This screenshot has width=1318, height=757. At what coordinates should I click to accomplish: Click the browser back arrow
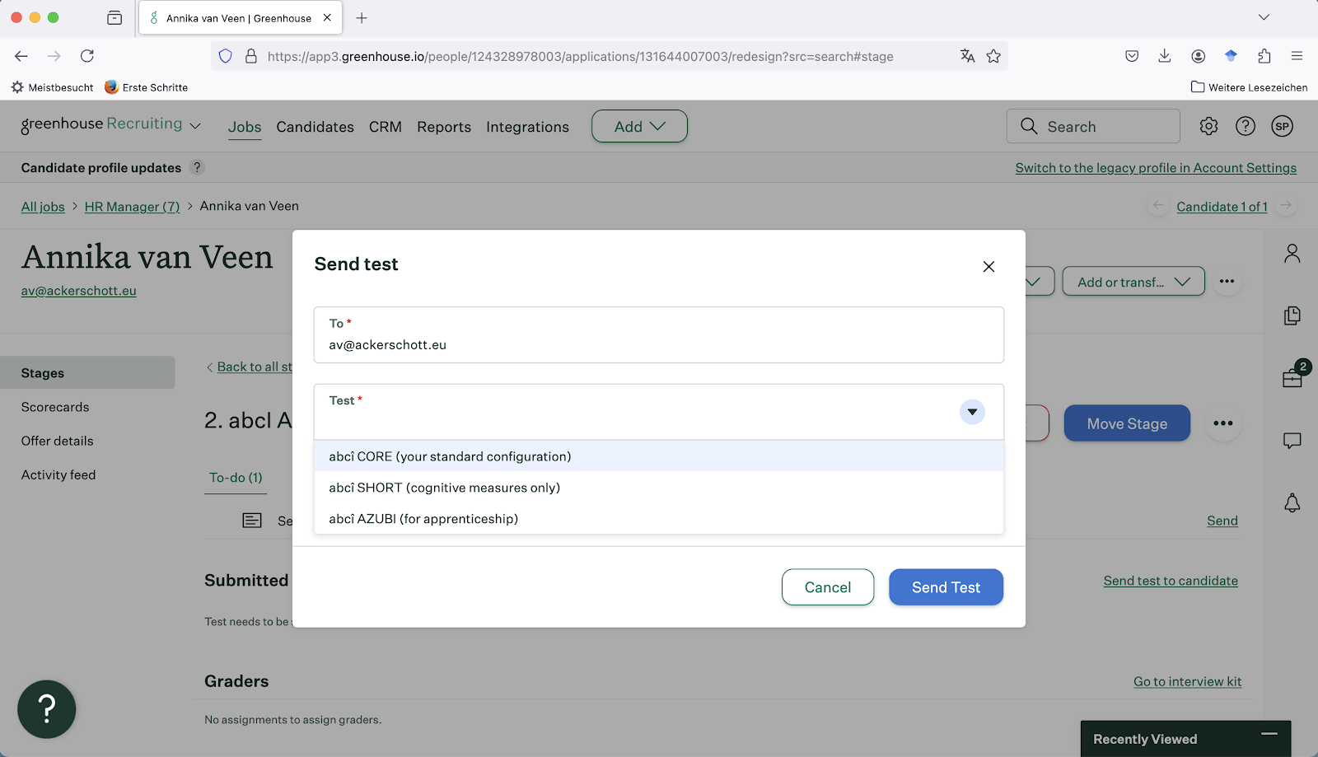pos(21,56)
